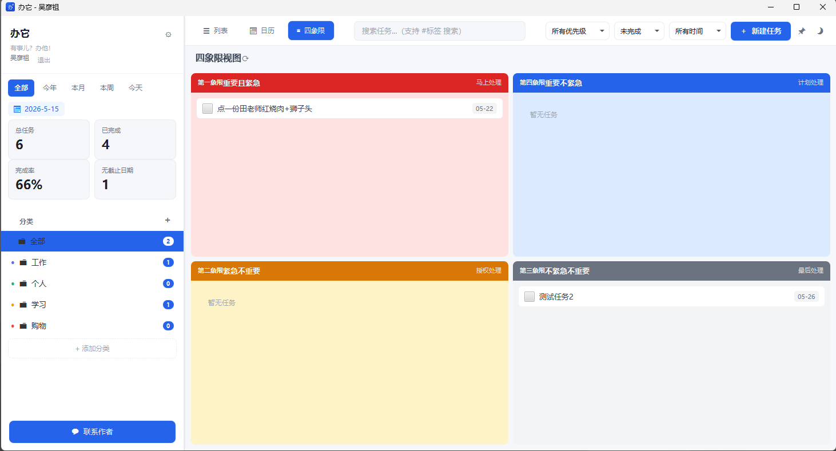Click the 最后处理 label
836x451 pixels.
(x=811, y=271)
